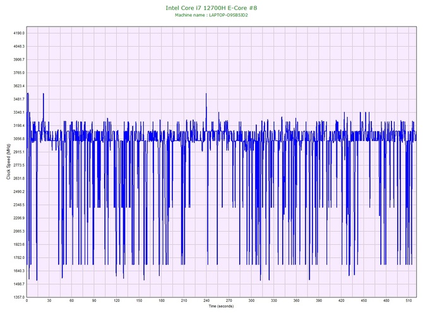Screen dimensions: 423x317
Task: Click the 'Machine name : LAPTOP-O9SB5JD2' subtitle
Action: tap(211, 15)
